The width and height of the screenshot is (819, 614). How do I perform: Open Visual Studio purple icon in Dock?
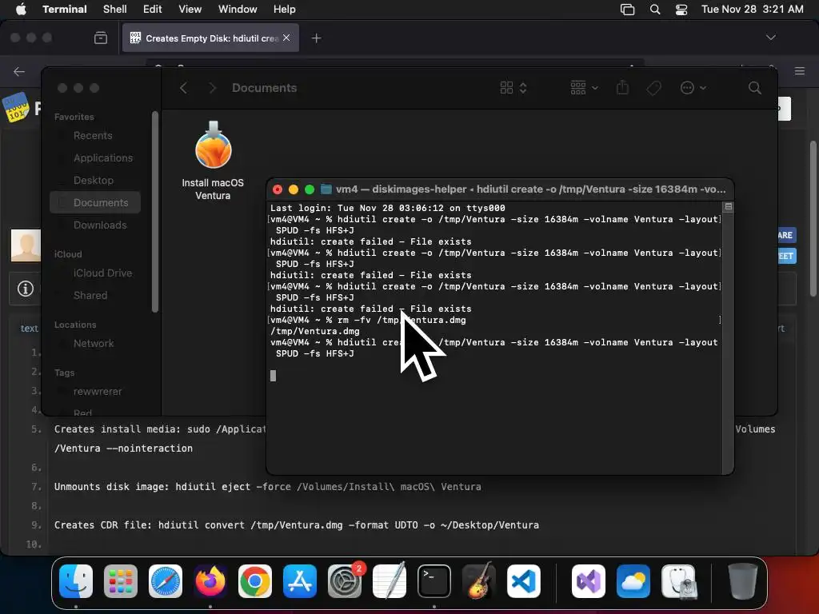589,581
